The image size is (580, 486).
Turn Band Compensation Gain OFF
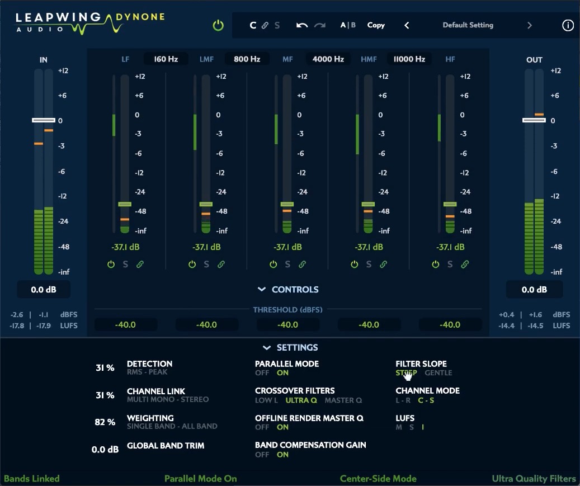(262, 455)
